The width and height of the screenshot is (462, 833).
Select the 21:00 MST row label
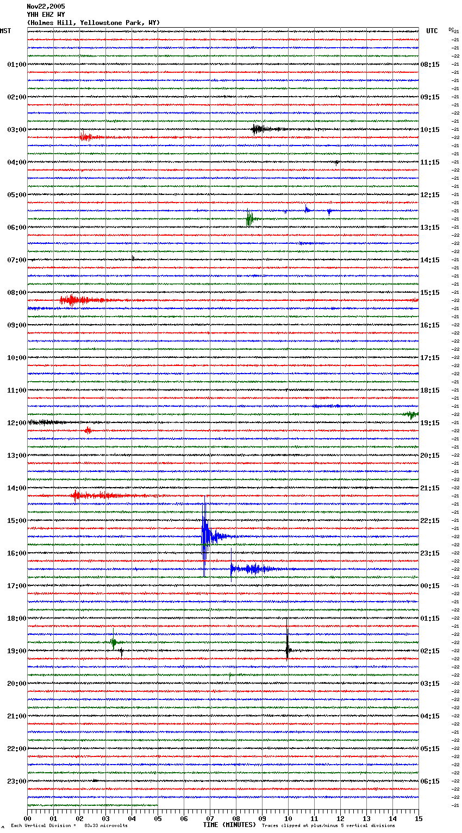pos(16,716)
